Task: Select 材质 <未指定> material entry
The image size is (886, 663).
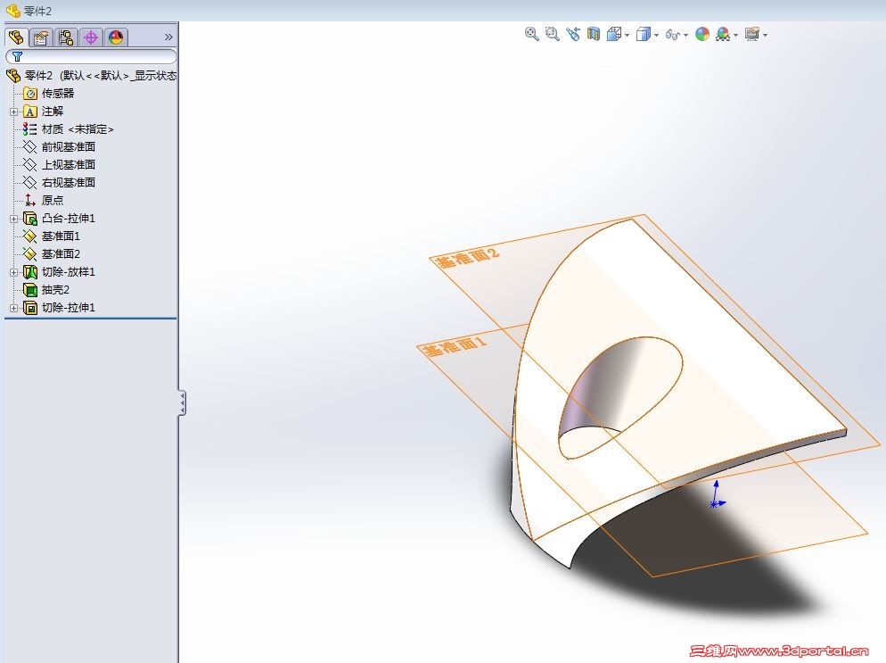Action: coord(69,129)
